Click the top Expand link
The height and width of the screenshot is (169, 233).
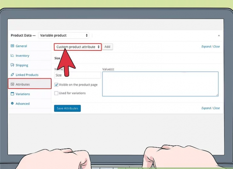(206, 47)
